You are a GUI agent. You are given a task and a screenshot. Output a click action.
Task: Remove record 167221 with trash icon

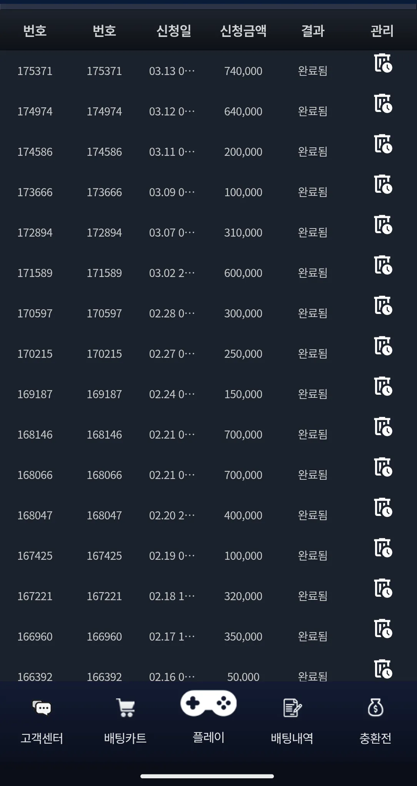coord(383,588)
